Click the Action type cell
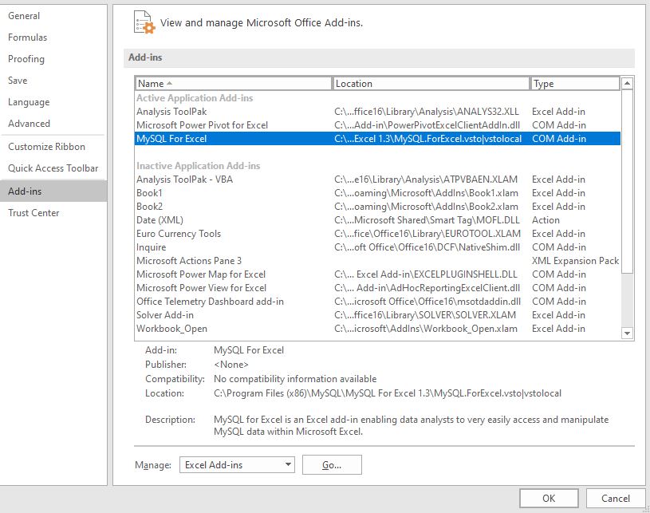 tap(546, 220)
